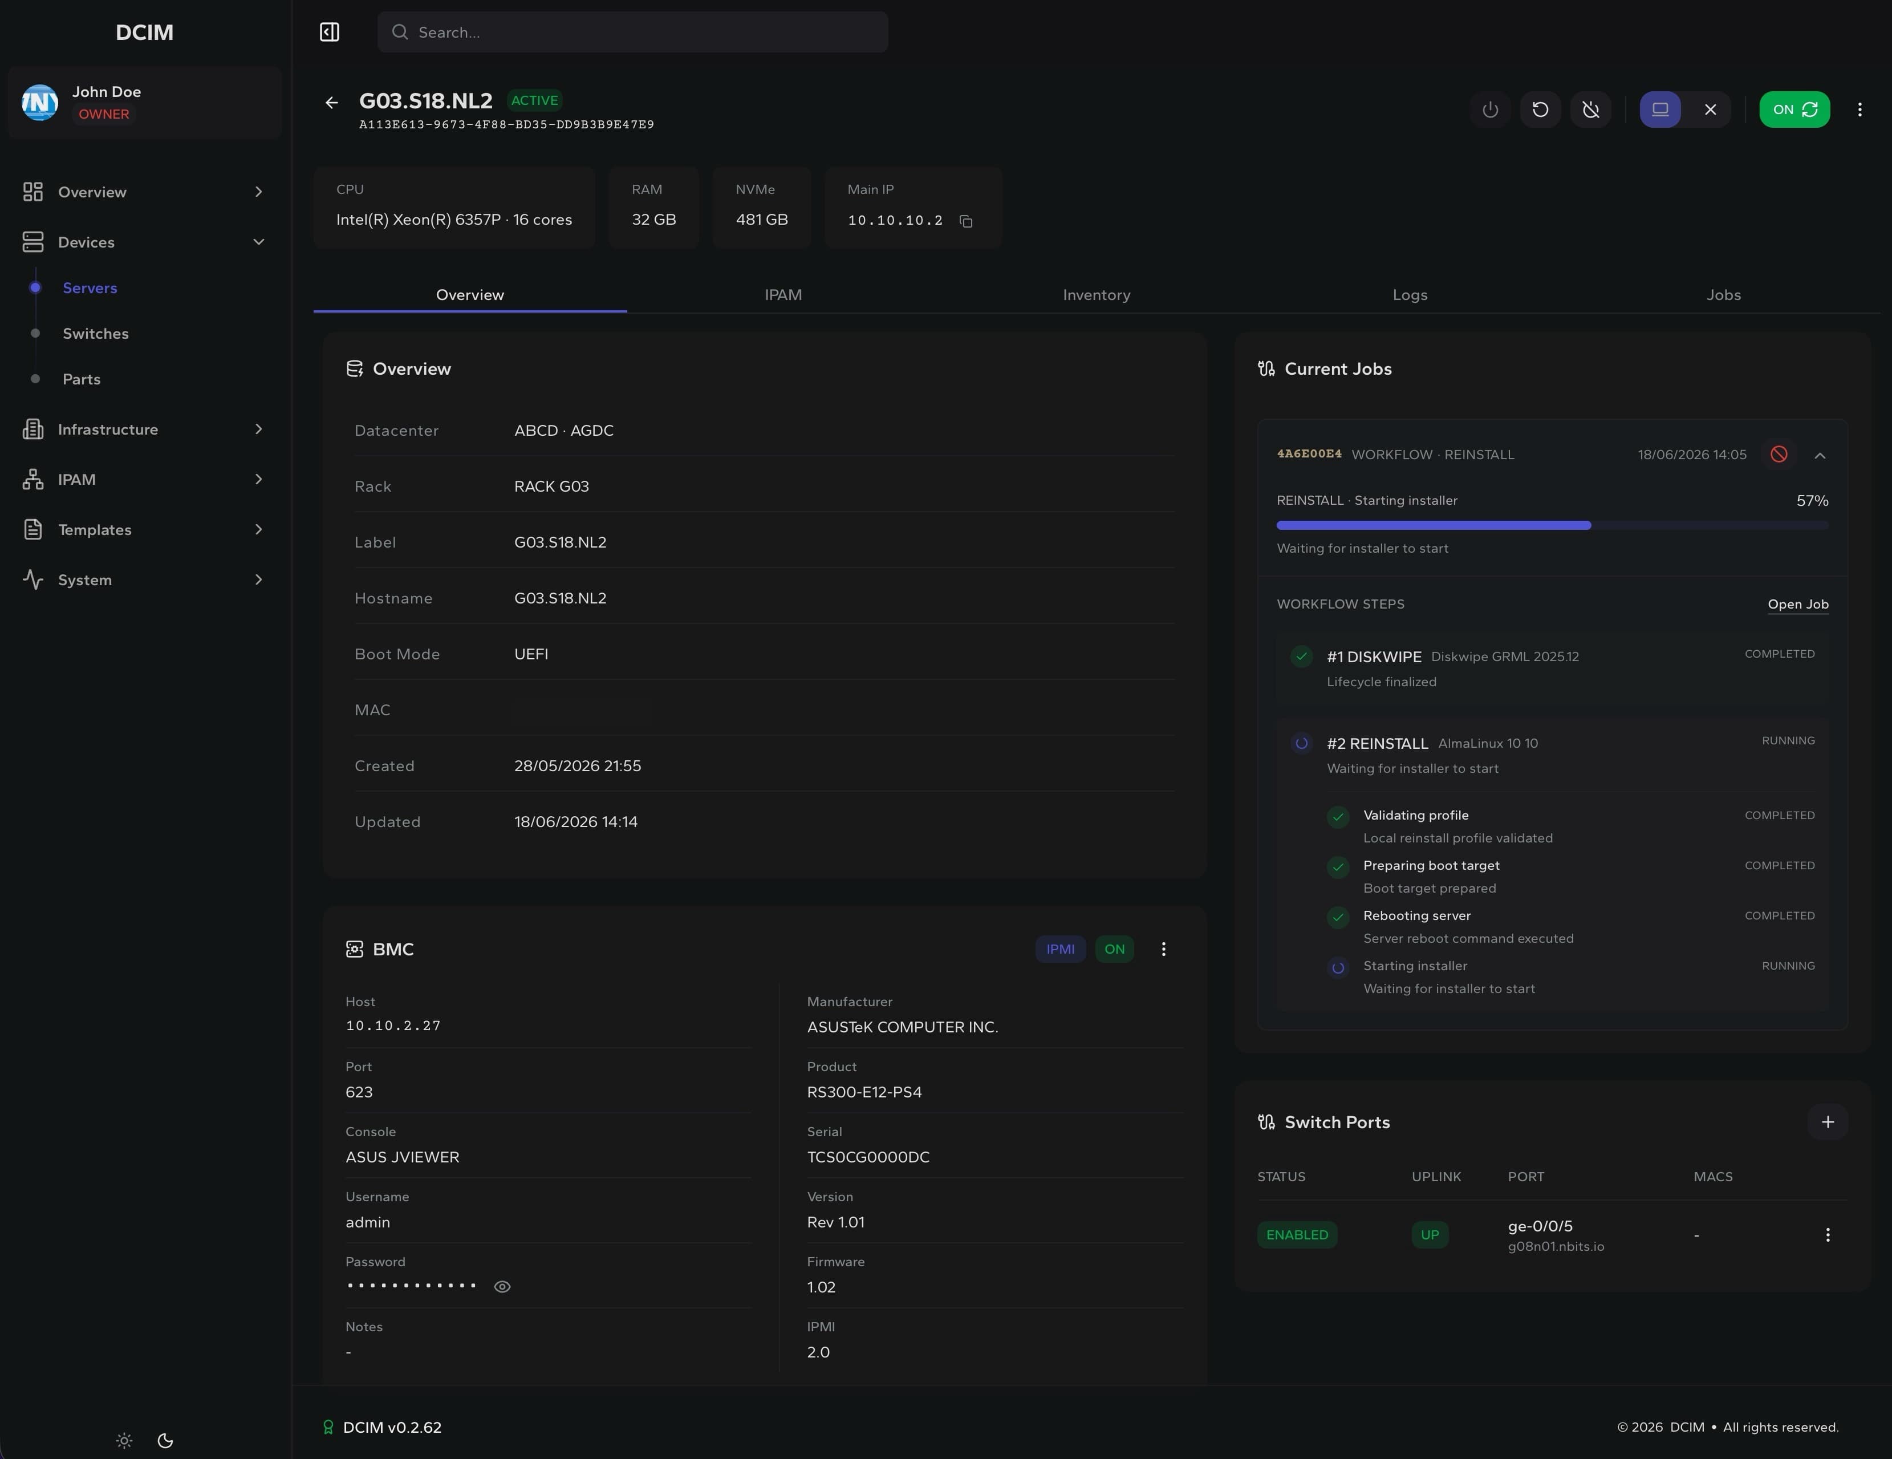Click the ACTIVE status badge

pyautogui.click(x=534, y=100)
